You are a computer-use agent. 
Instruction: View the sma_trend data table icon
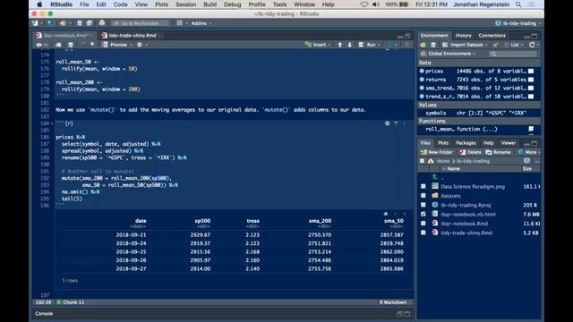tap(531, 88)
